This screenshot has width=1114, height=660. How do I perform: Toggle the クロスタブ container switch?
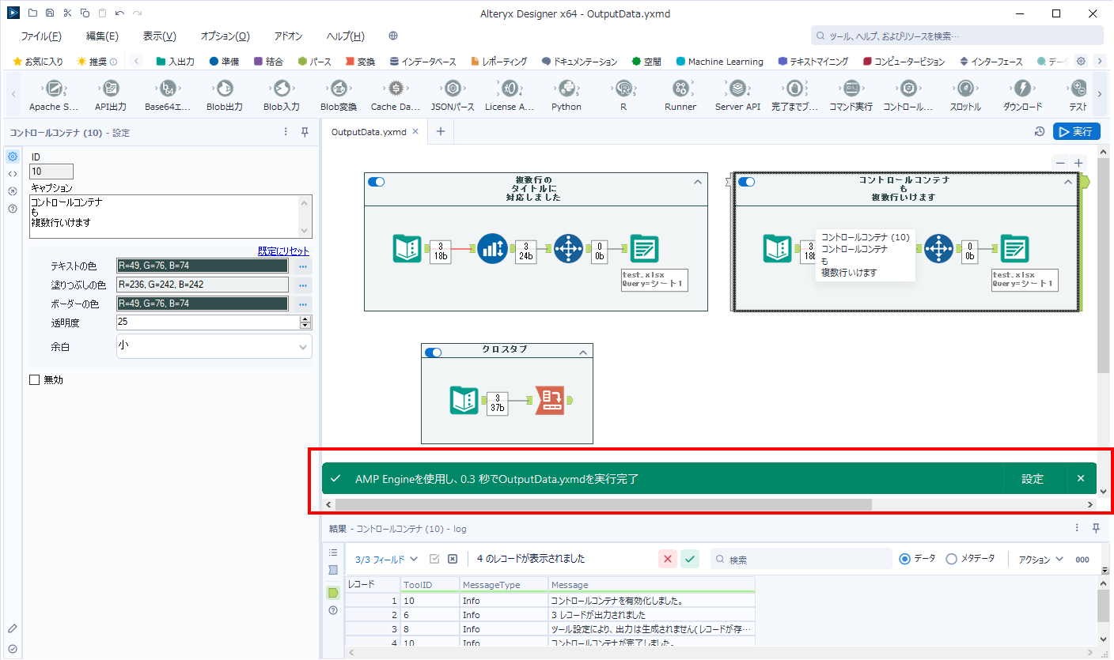pos(433,352)
